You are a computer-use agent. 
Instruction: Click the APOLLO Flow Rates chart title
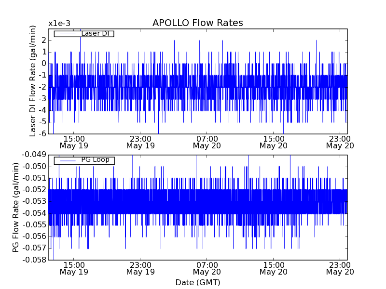tap(197, 23)
